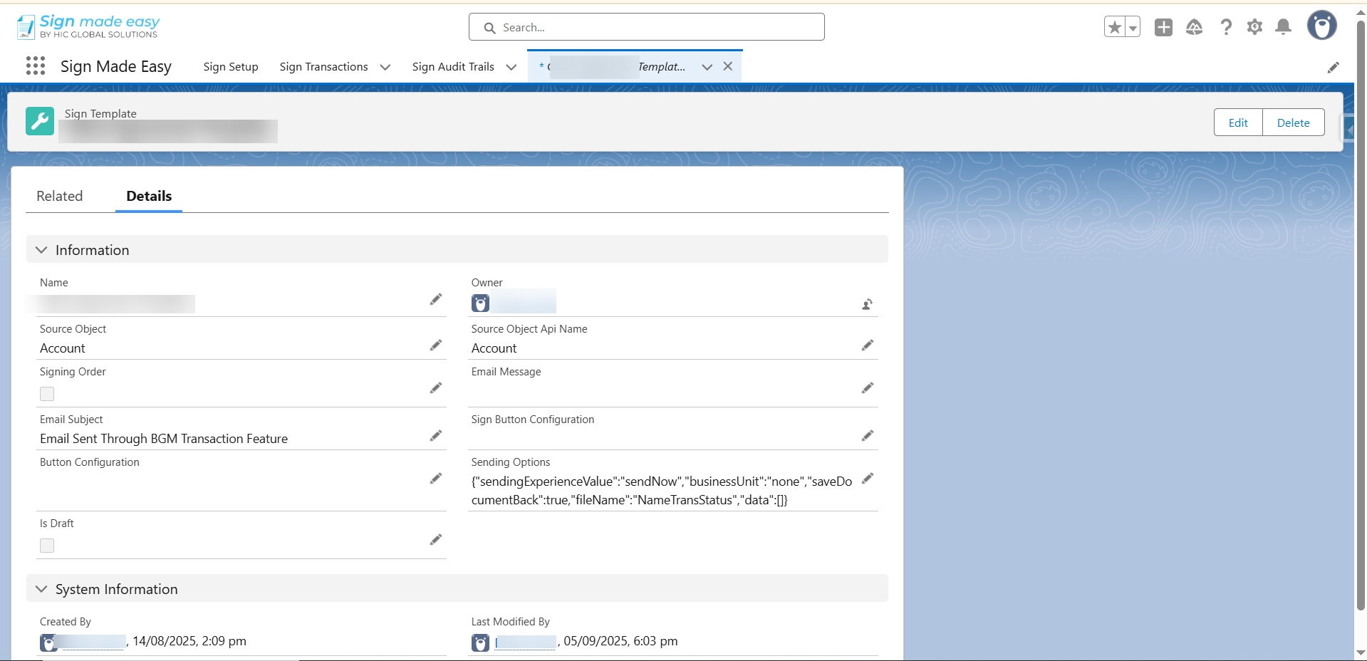The width and height of the screenshot is (1367, 661).
Task: Open the Last Modified By user link
Action: 526,642
